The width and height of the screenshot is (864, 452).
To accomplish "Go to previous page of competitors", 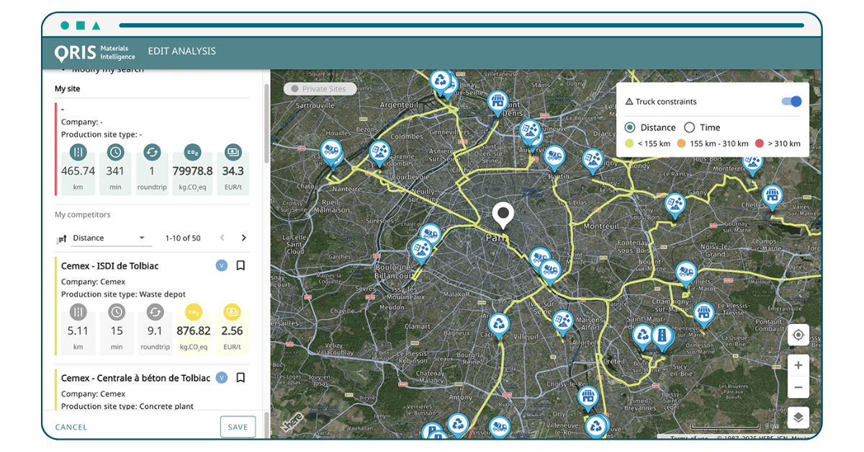I will click(222, 238).
